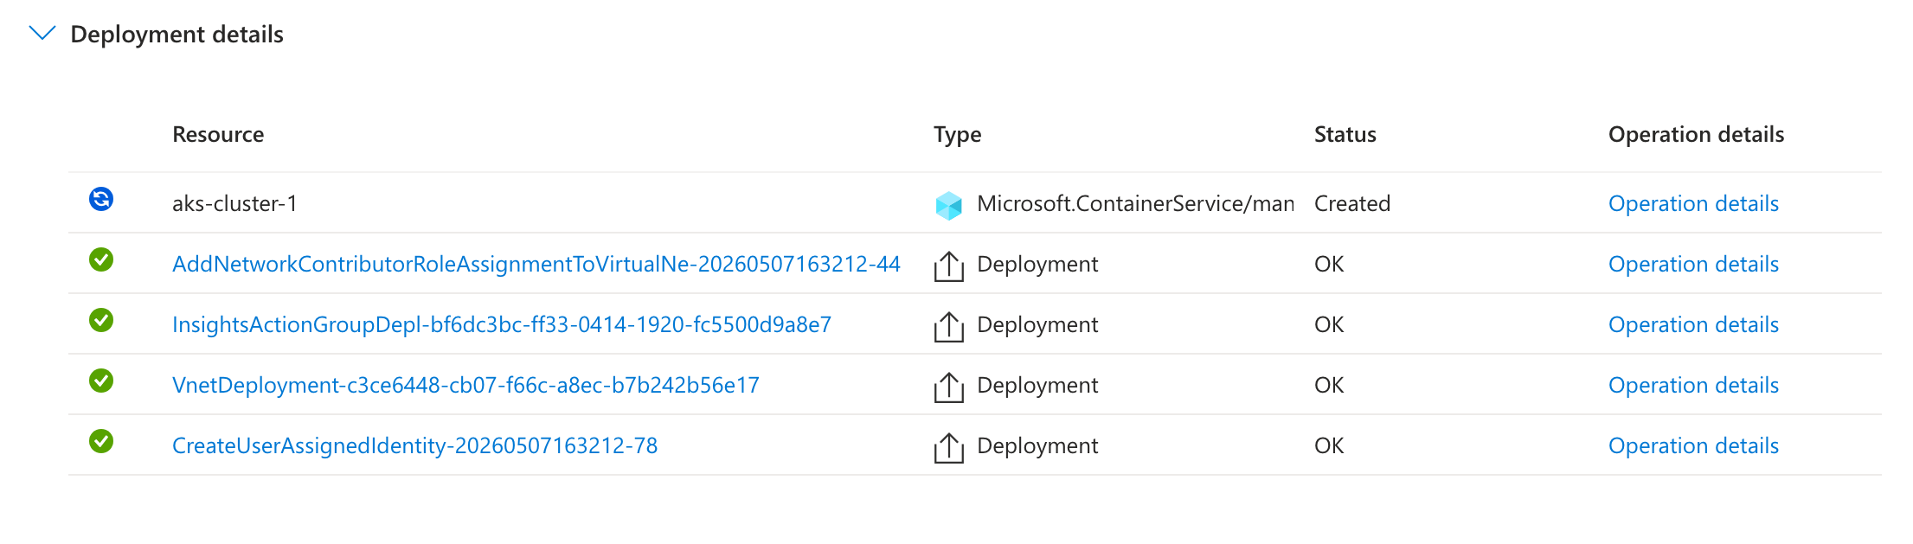This screenshot has height=544, width=1913.
Task: View Operation details for InsightsActionGroupDepl row
Action: coord(1693,324)
